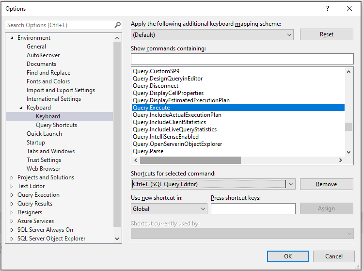Select General under Environment
The image size is (363, 271).
pyautogui.click(x=36, y=47)
